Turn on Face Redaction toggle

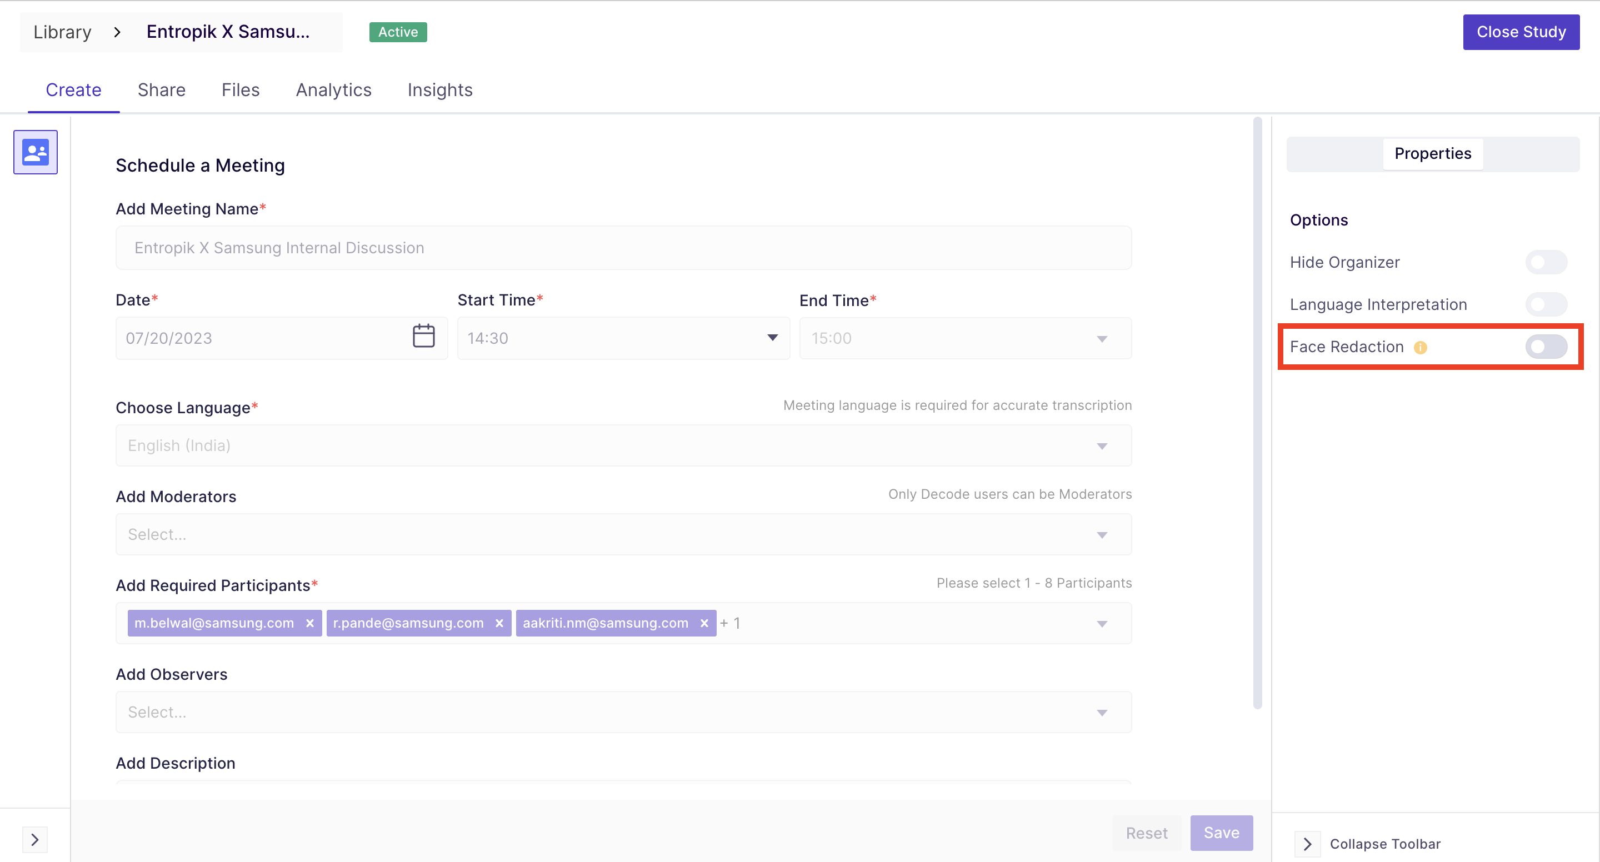[1546, 347]
